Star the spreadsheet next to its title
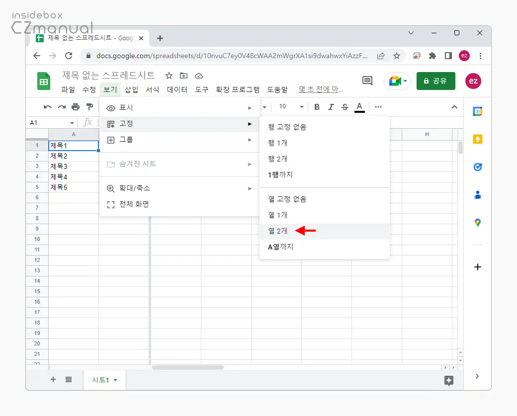Screen dimensions: 517x416 pyautogui.click(x=169, y=76)
